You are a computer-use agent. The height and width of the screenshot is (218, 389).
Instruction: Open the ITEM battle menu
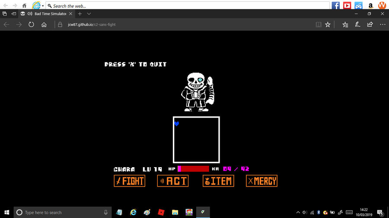pos(218,181)
